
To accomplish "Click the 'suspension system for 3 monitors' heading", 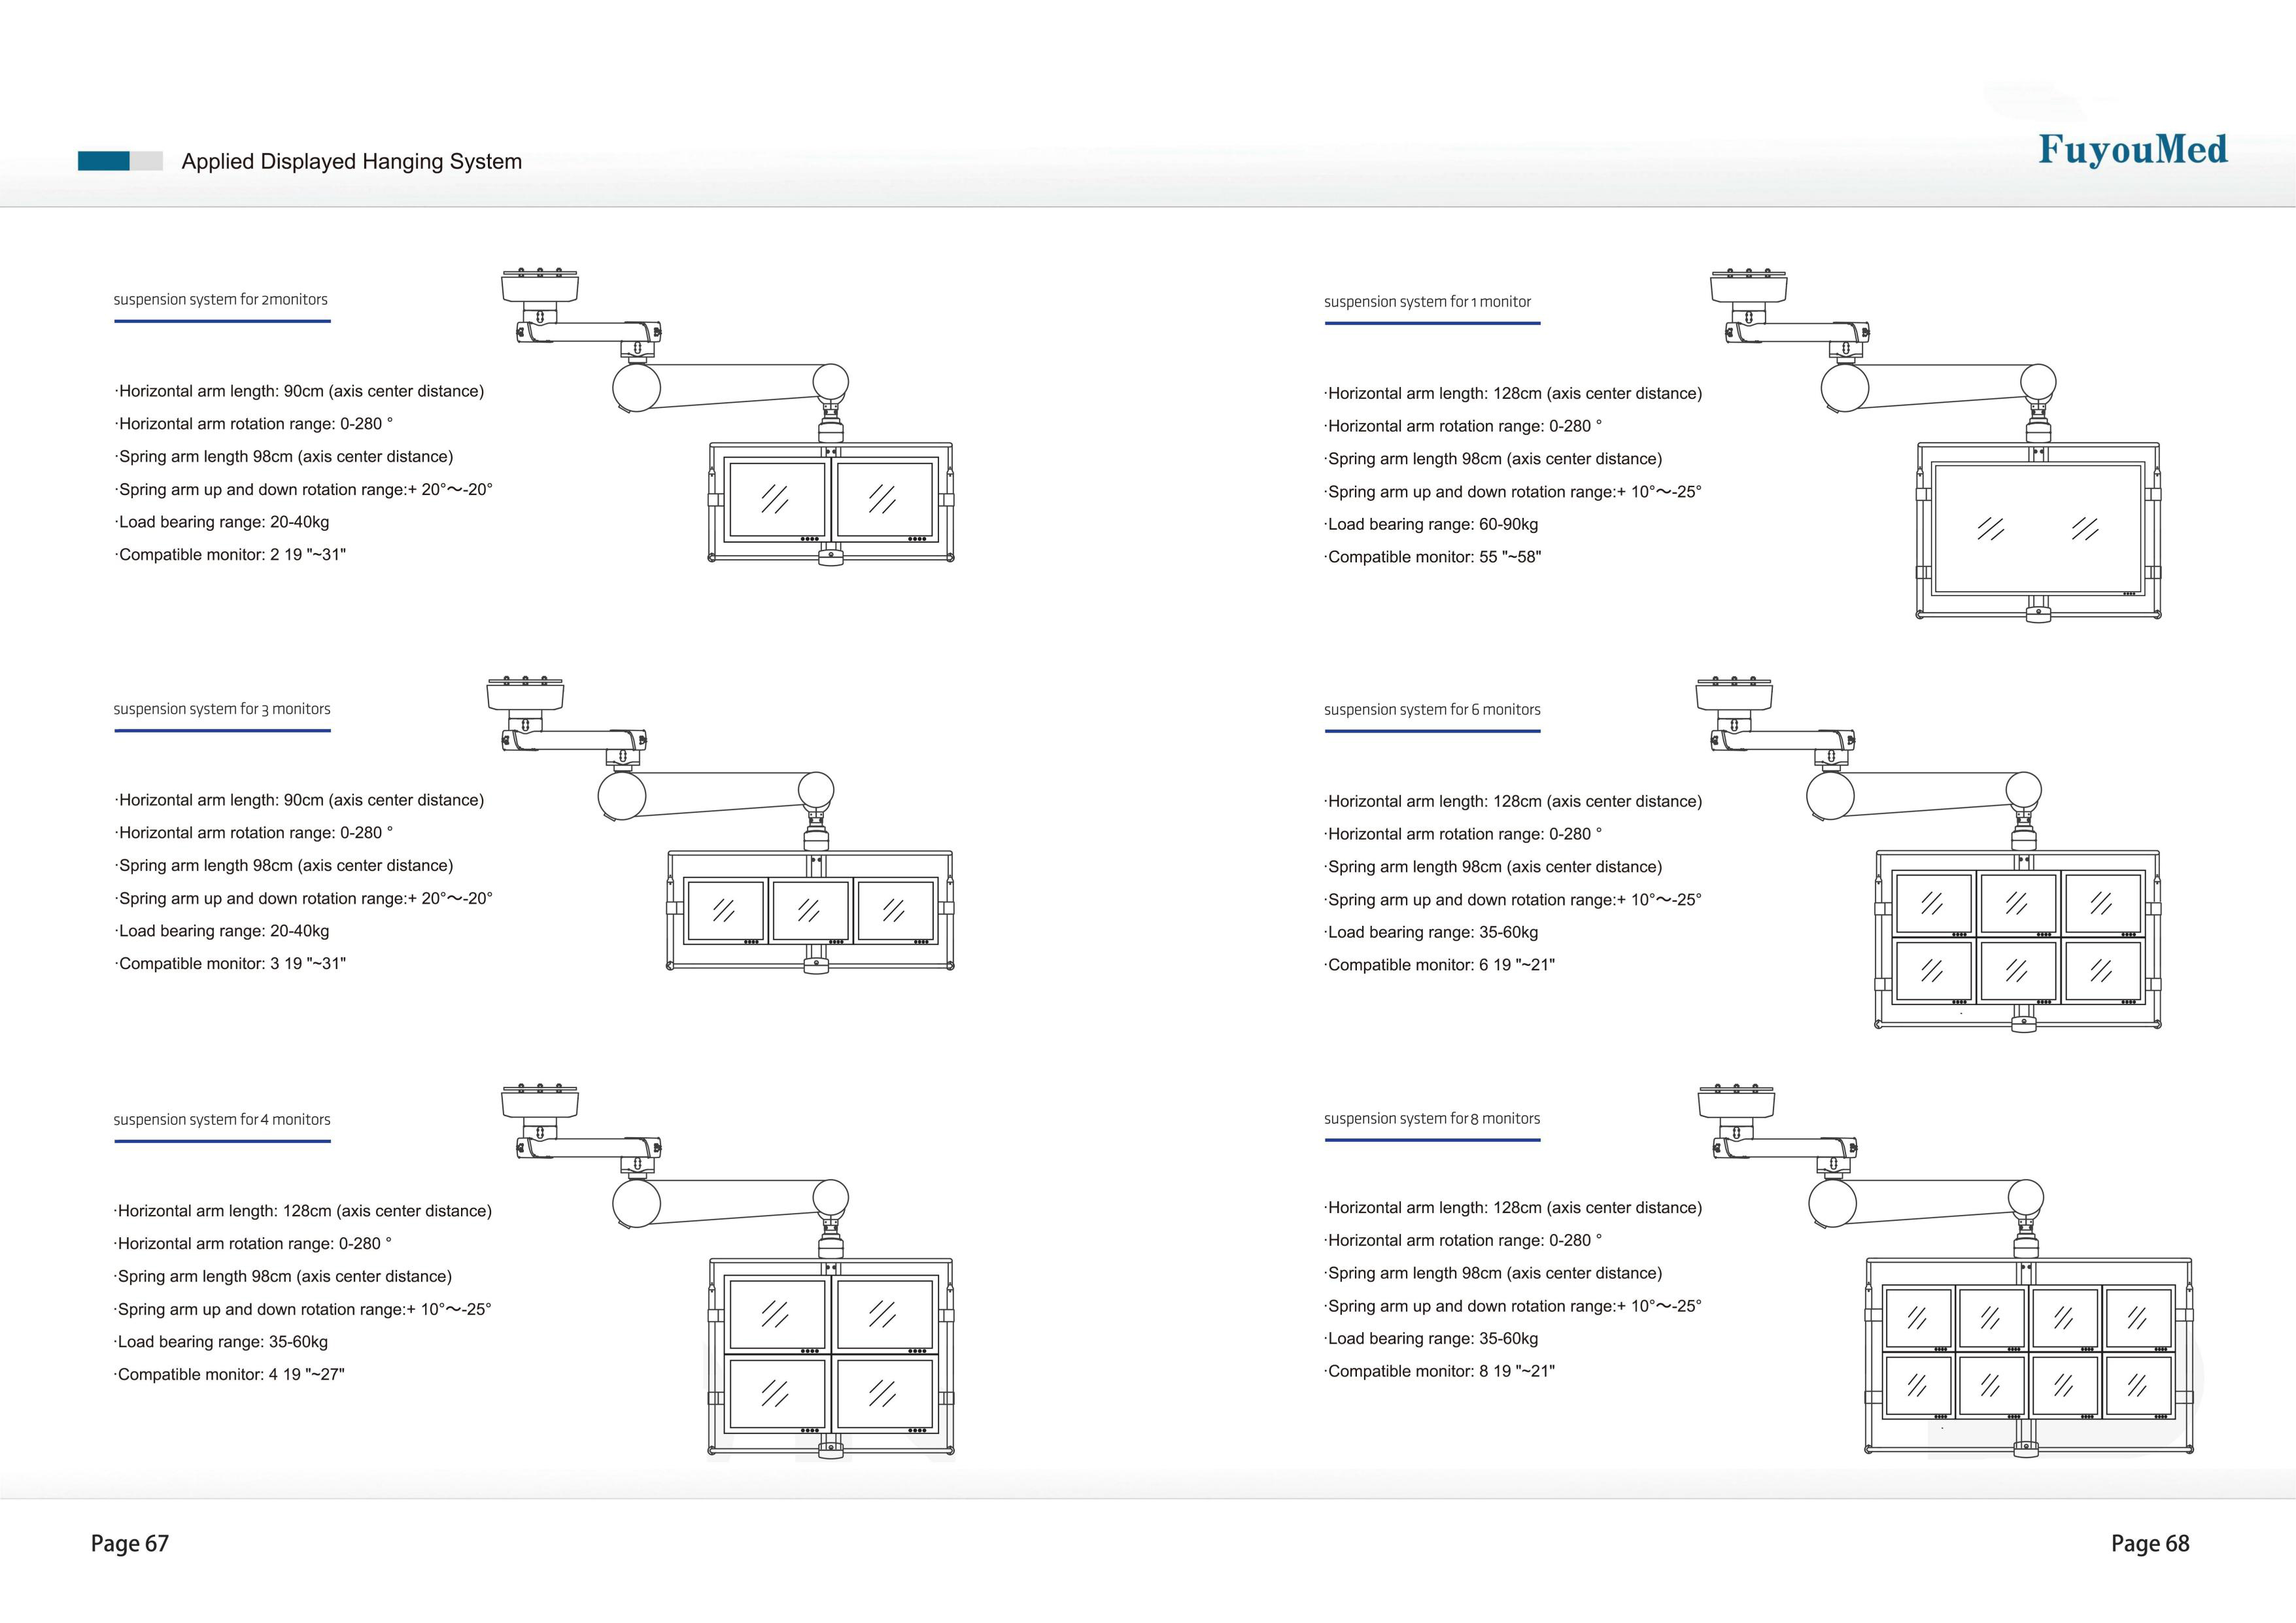I will (221, 709).
